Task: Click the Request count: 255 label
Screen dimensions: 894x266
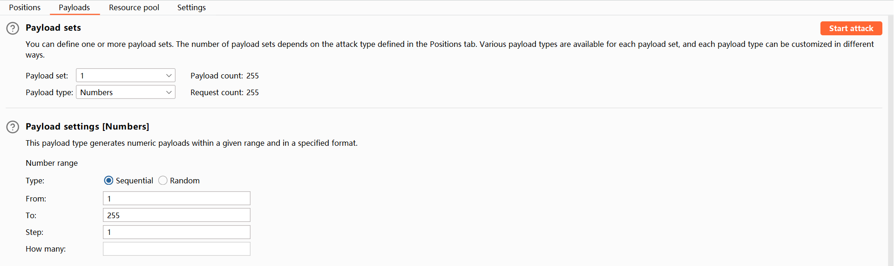Action: click(x=224, y=92)
